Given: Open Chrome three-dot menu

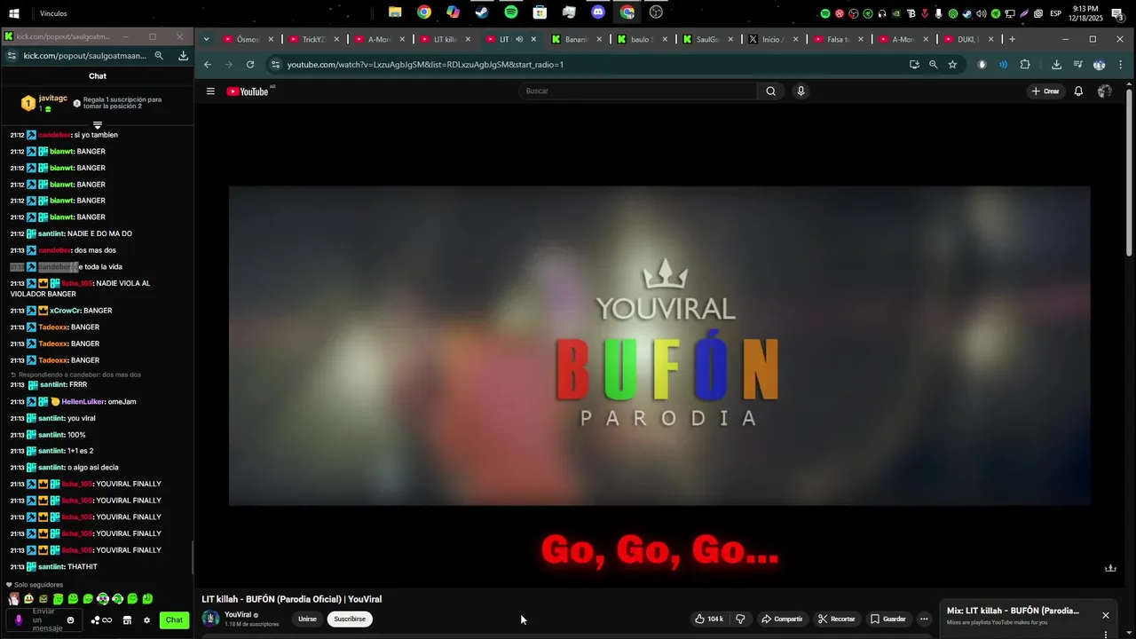Looking at the screenshot, I should [x=1121, y=65].
